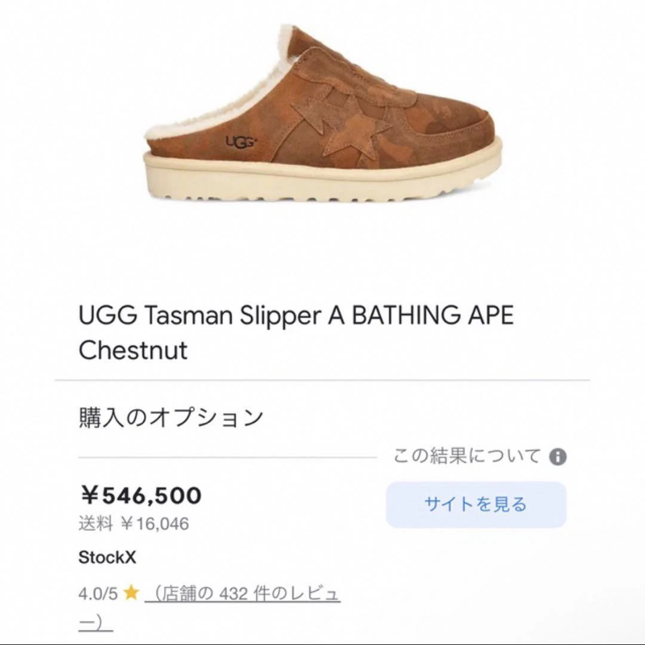
Task: Click the 送料 ¥16,046 shipping cost
Action: pos(134,524)
